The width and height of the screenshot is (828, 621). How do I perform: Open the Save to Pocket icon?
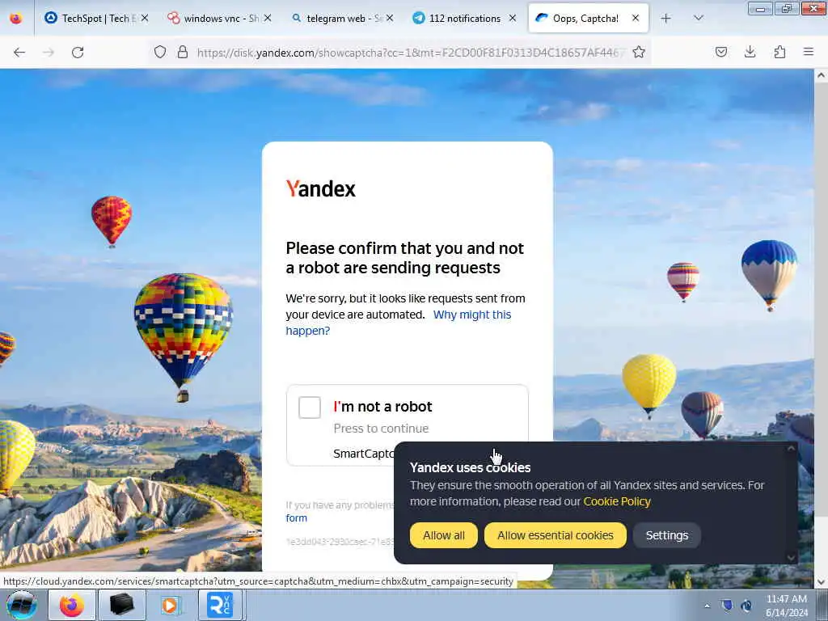pos(720,52)
